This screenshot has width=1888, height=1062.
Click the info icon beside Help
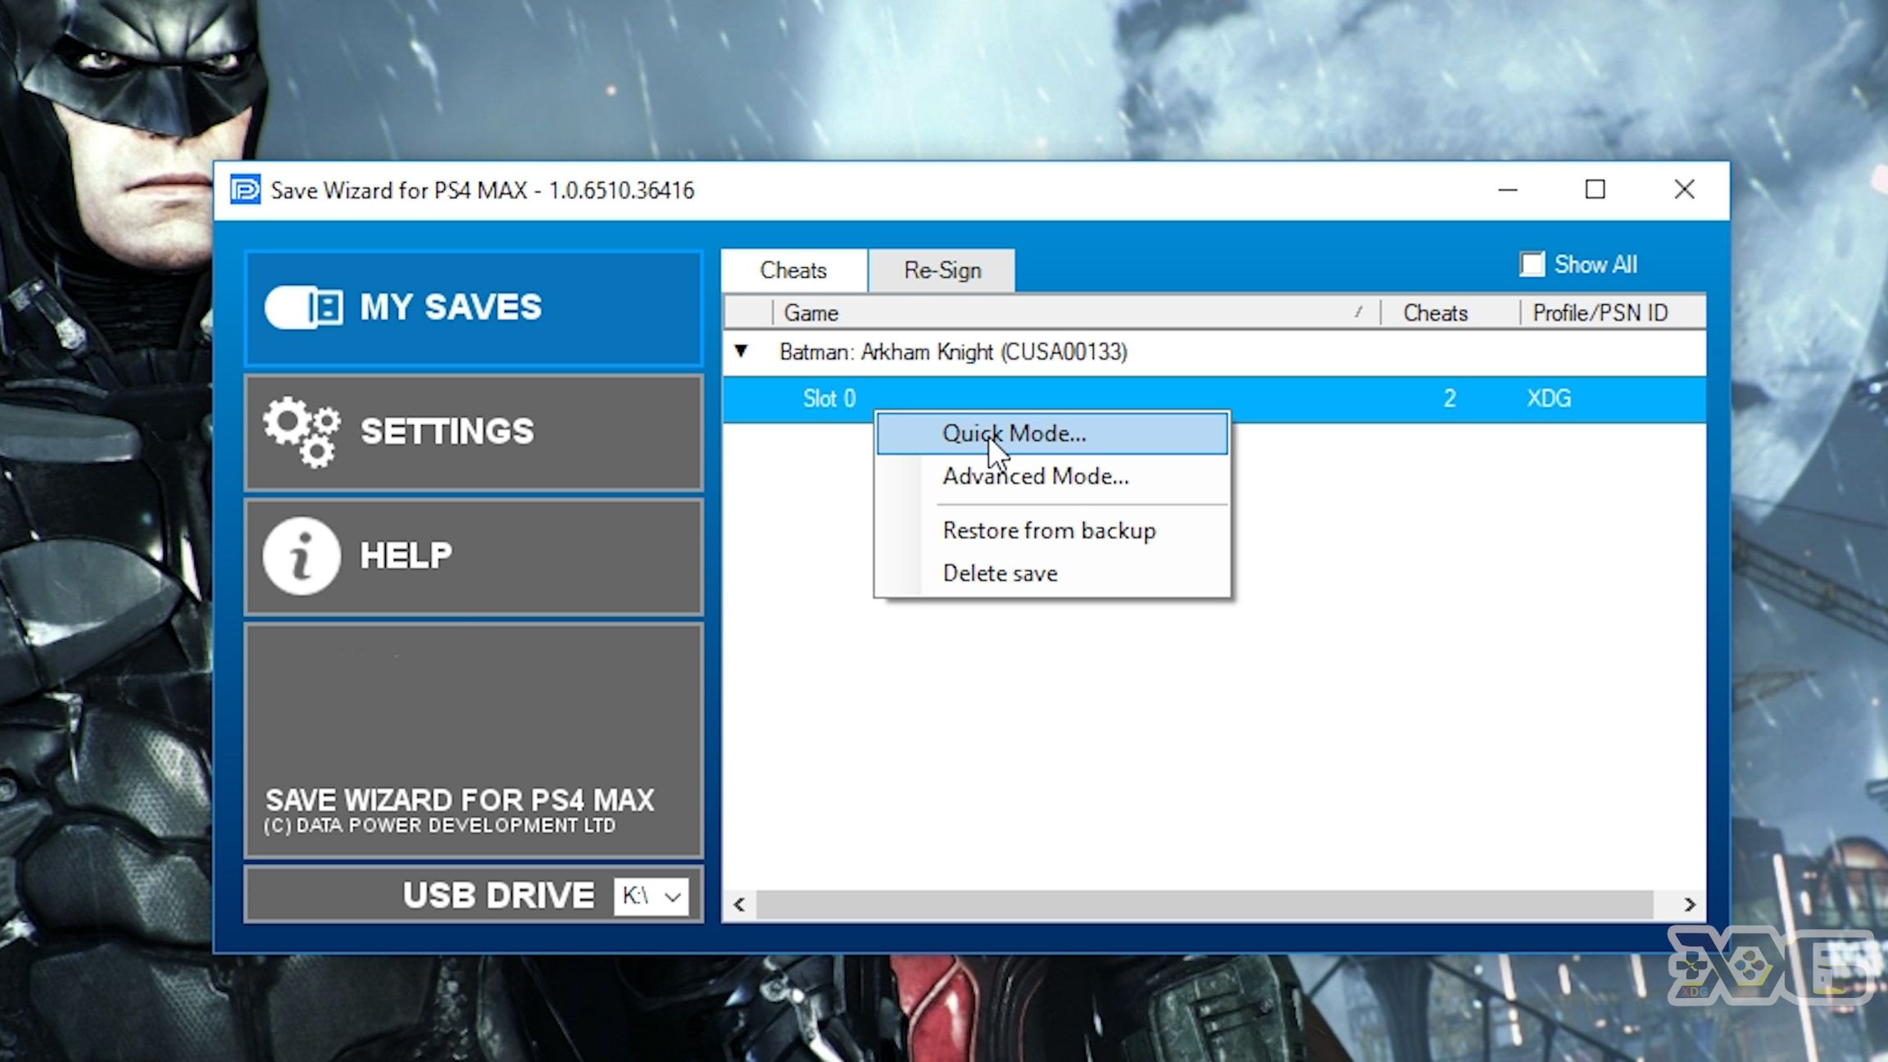(302, 556)
